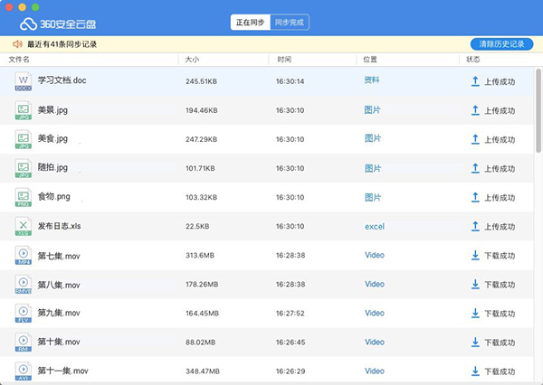543x385 pixels.
Task: Select the file name 发布日志.xls
Action: (x=59, y=226)
